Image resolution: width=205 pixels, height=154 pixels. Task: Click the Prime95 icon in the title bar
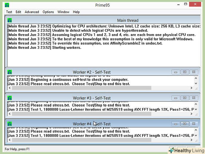click(x=7, y=5)
